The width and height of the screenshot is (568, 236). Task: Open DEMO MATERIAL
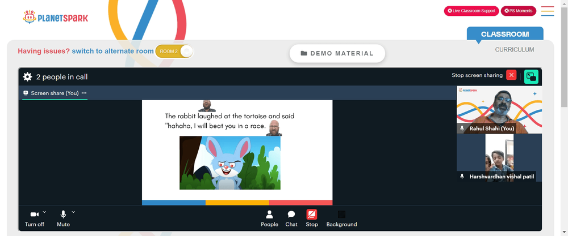coord(337,53)
